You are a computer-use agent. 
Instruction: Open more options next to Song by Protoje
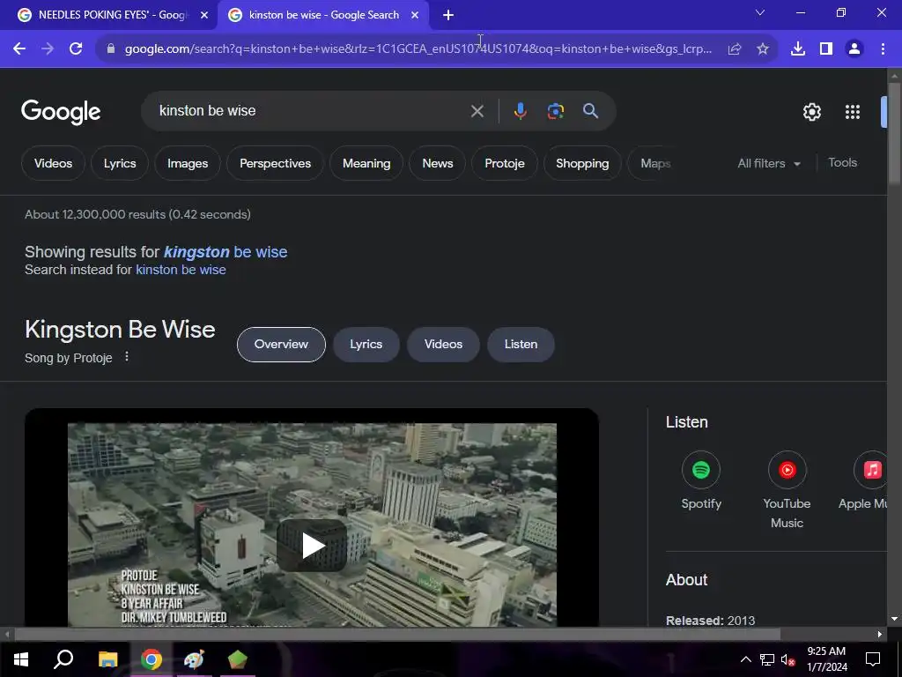pos(127,357)
